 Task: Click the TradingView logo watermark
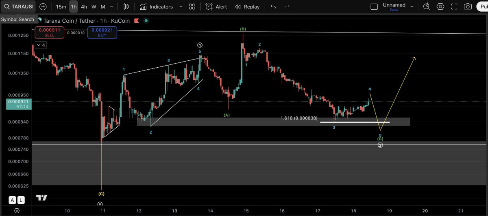[41, 198]
